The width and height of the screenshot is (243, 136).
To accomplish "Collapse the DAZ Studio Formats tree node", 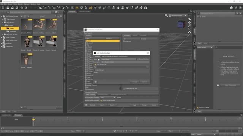I will [x=2, y=16].
